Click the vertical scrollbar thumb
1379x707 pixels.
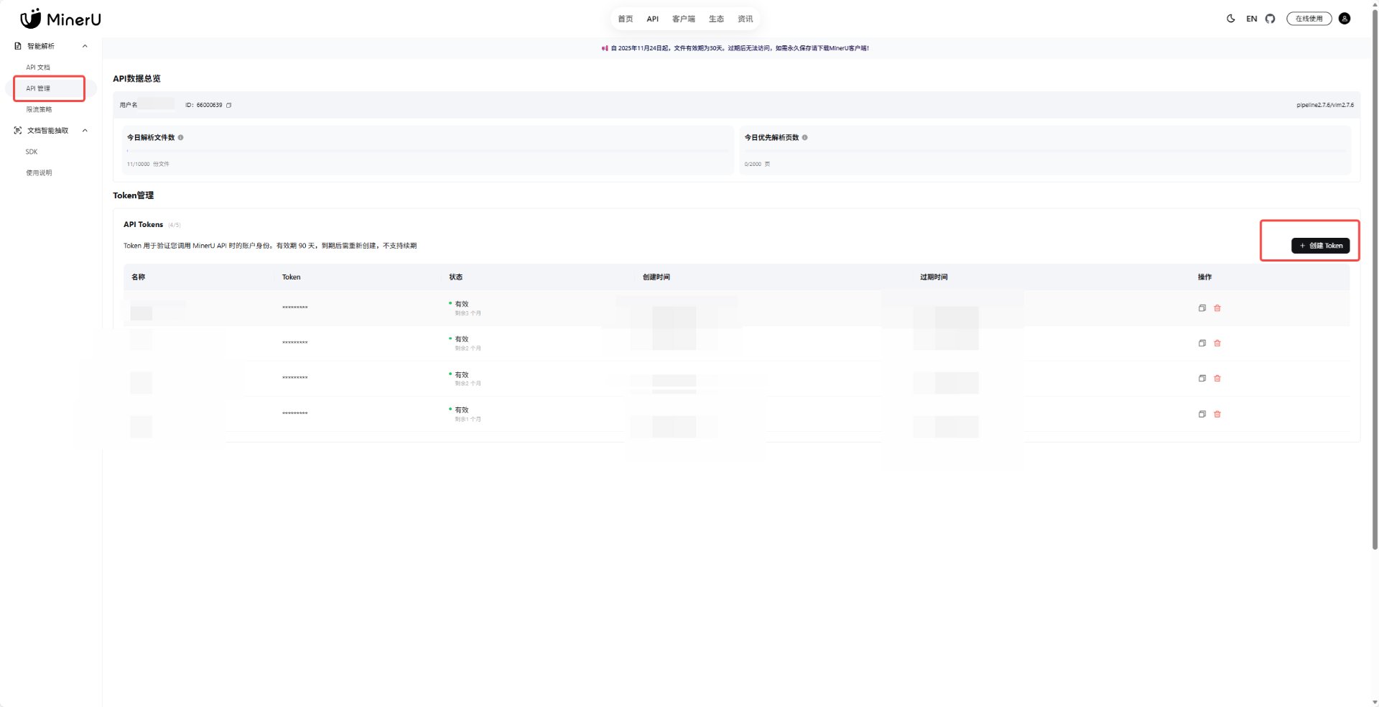click(1375, 280)
